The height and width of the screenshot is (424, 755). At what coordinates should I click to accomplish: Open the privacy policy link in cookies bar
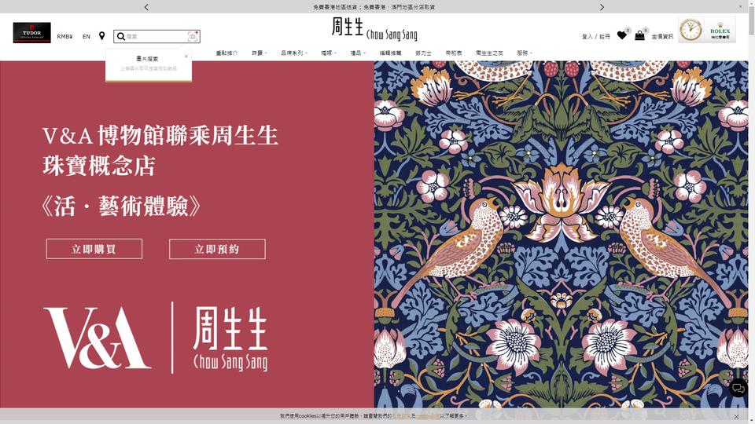(x=401, y=416)
